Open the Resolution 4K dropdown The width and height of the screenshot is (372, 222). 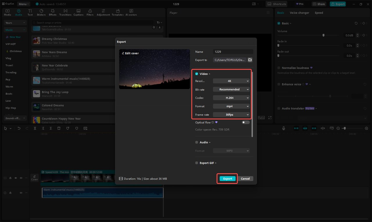(x=231, y=81)
